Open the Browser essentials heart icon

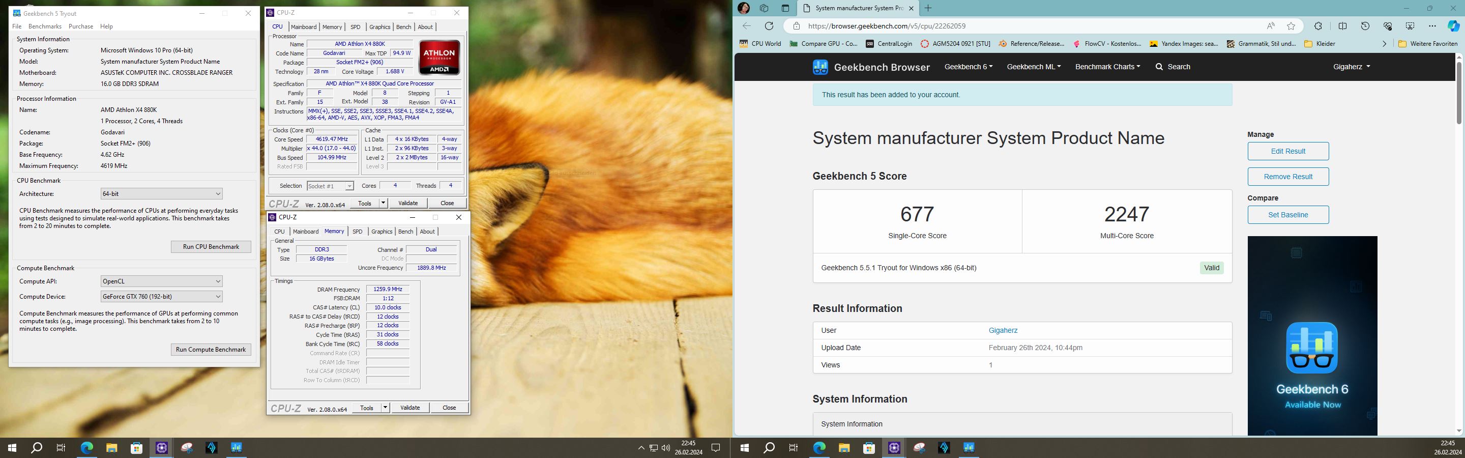(x=1388, y=25)
